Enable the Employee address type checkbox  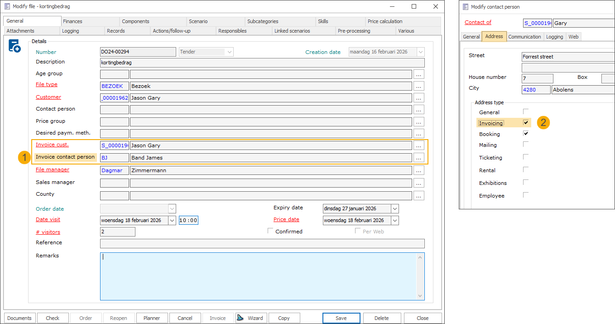(526, 195)
